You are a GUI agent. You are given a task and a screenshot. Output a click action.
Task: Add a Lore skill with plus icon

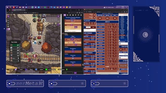click(97, 71)
